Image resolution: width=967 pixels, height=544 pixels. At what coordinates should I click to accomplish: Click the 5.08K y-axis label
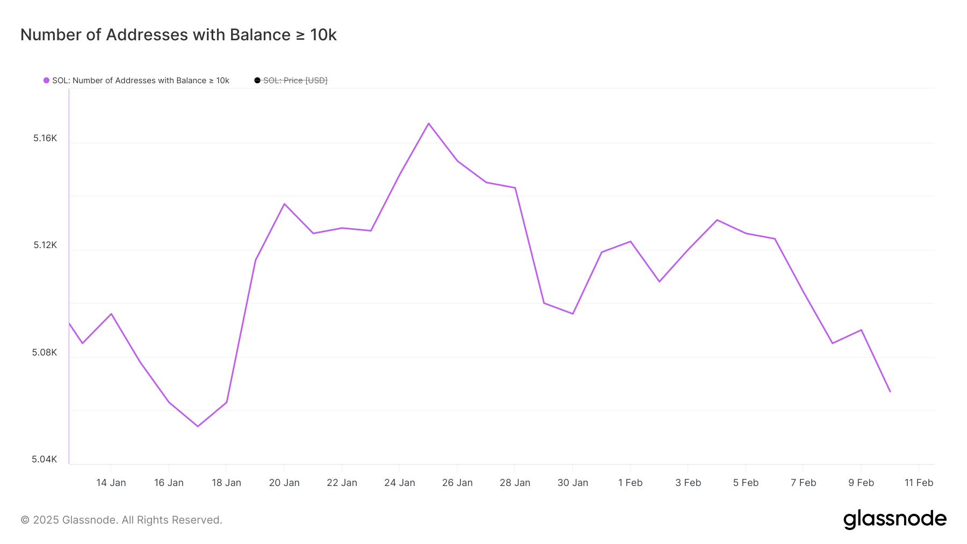point(45,352)
